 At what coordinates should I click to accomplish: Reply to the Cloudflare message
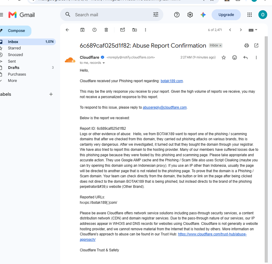[x=245, y=57]
